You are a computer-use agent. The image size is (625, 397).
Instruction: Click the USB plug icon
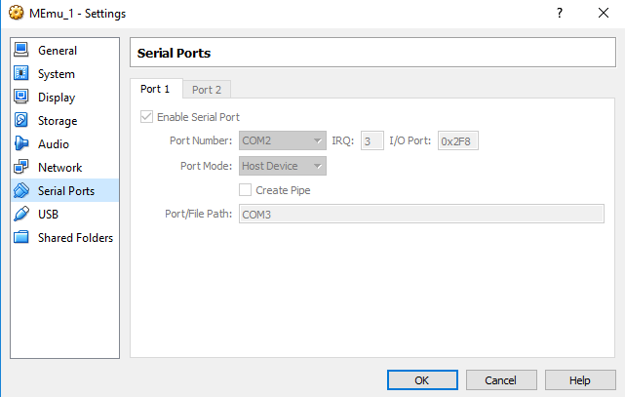tap(21, 215)
